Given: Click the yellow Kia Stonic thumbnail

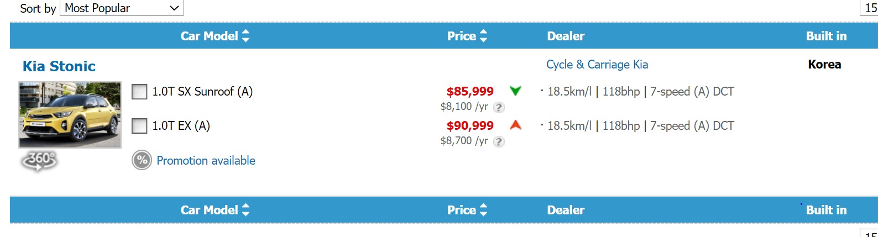Looking at the screenshot, I should tap(70, 115).
